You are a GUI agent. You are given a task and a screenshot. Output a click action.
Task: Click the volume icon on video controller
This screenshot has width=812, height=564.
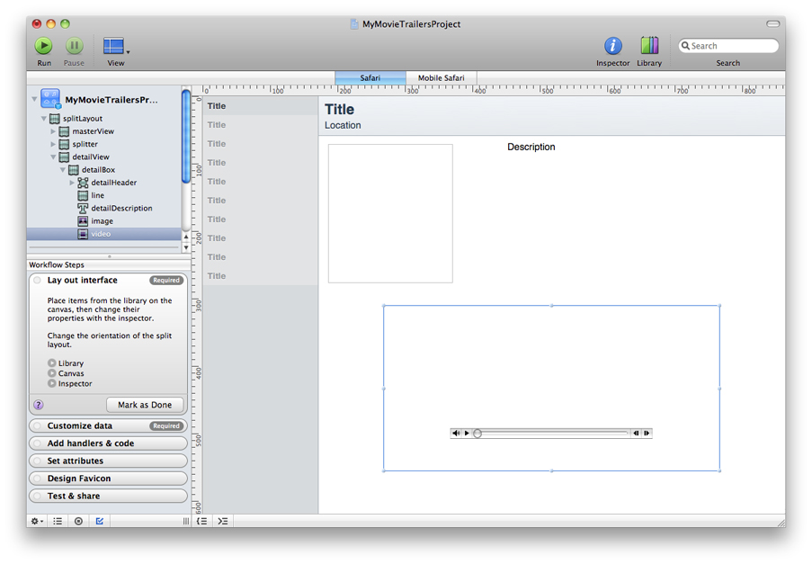pos(456,434)
